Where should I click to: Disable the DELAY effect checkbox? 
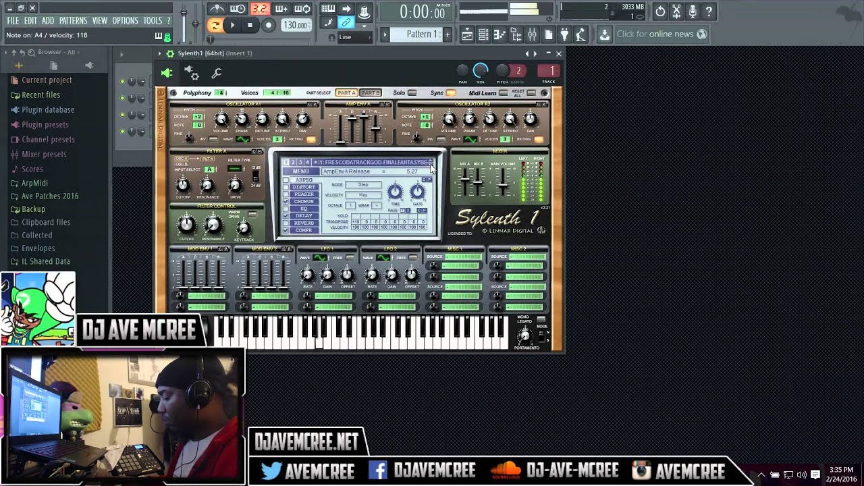tap(286, 216)
